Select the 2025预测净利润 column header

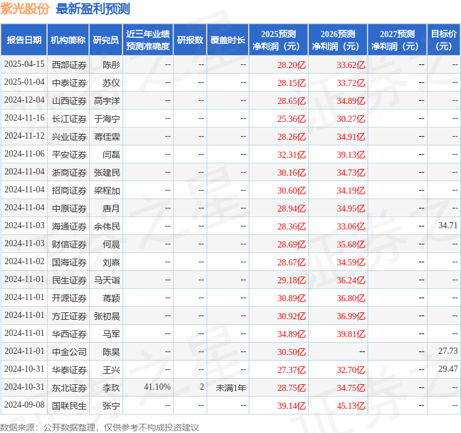pos(278,40)
